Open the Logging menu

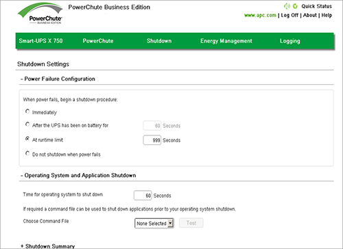[x=289, y=41]
